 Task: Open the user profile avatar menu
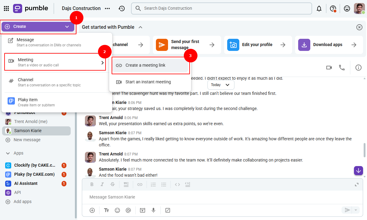(x=359, y=8)
